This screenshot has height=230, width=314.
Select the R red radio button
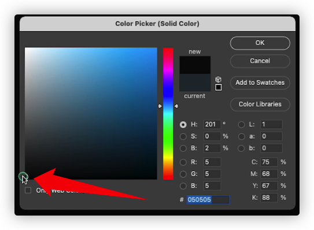click(183, 162)
